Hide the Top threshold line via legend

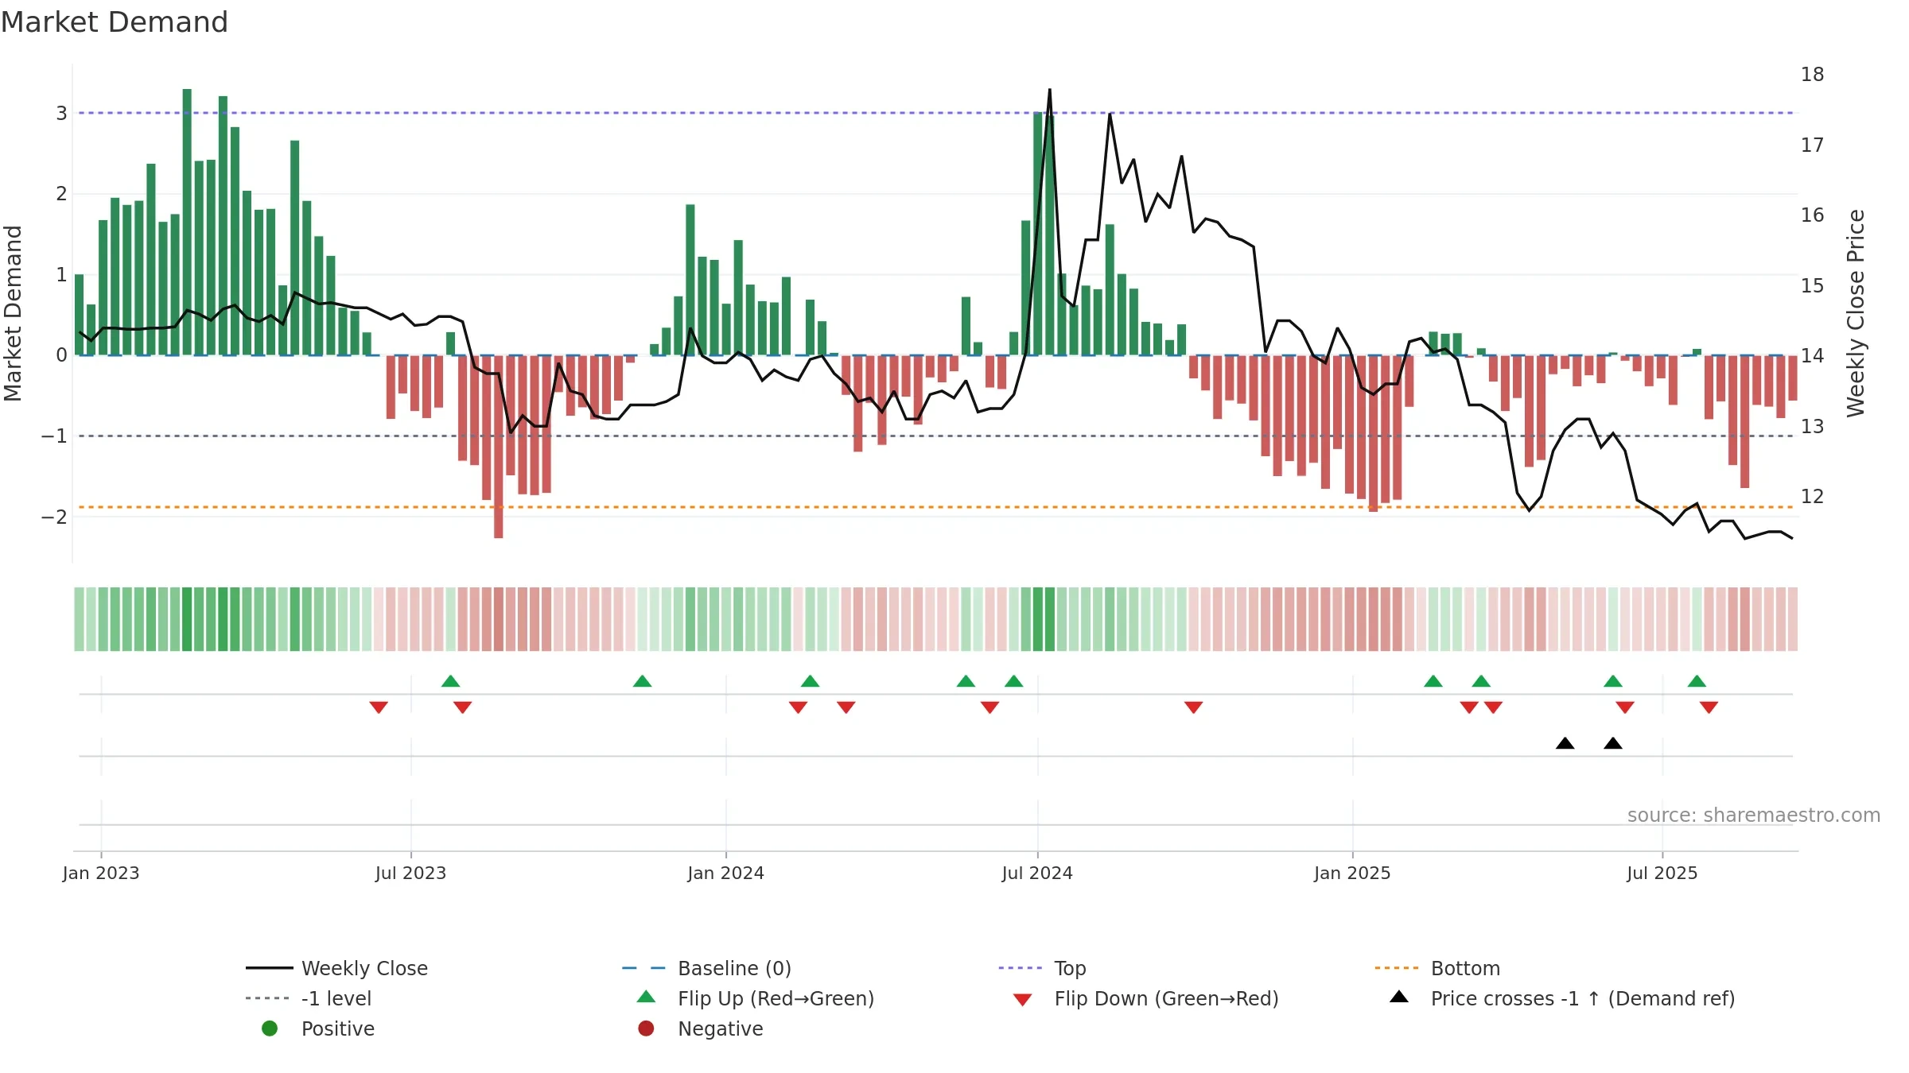(x=1042, y=968)
